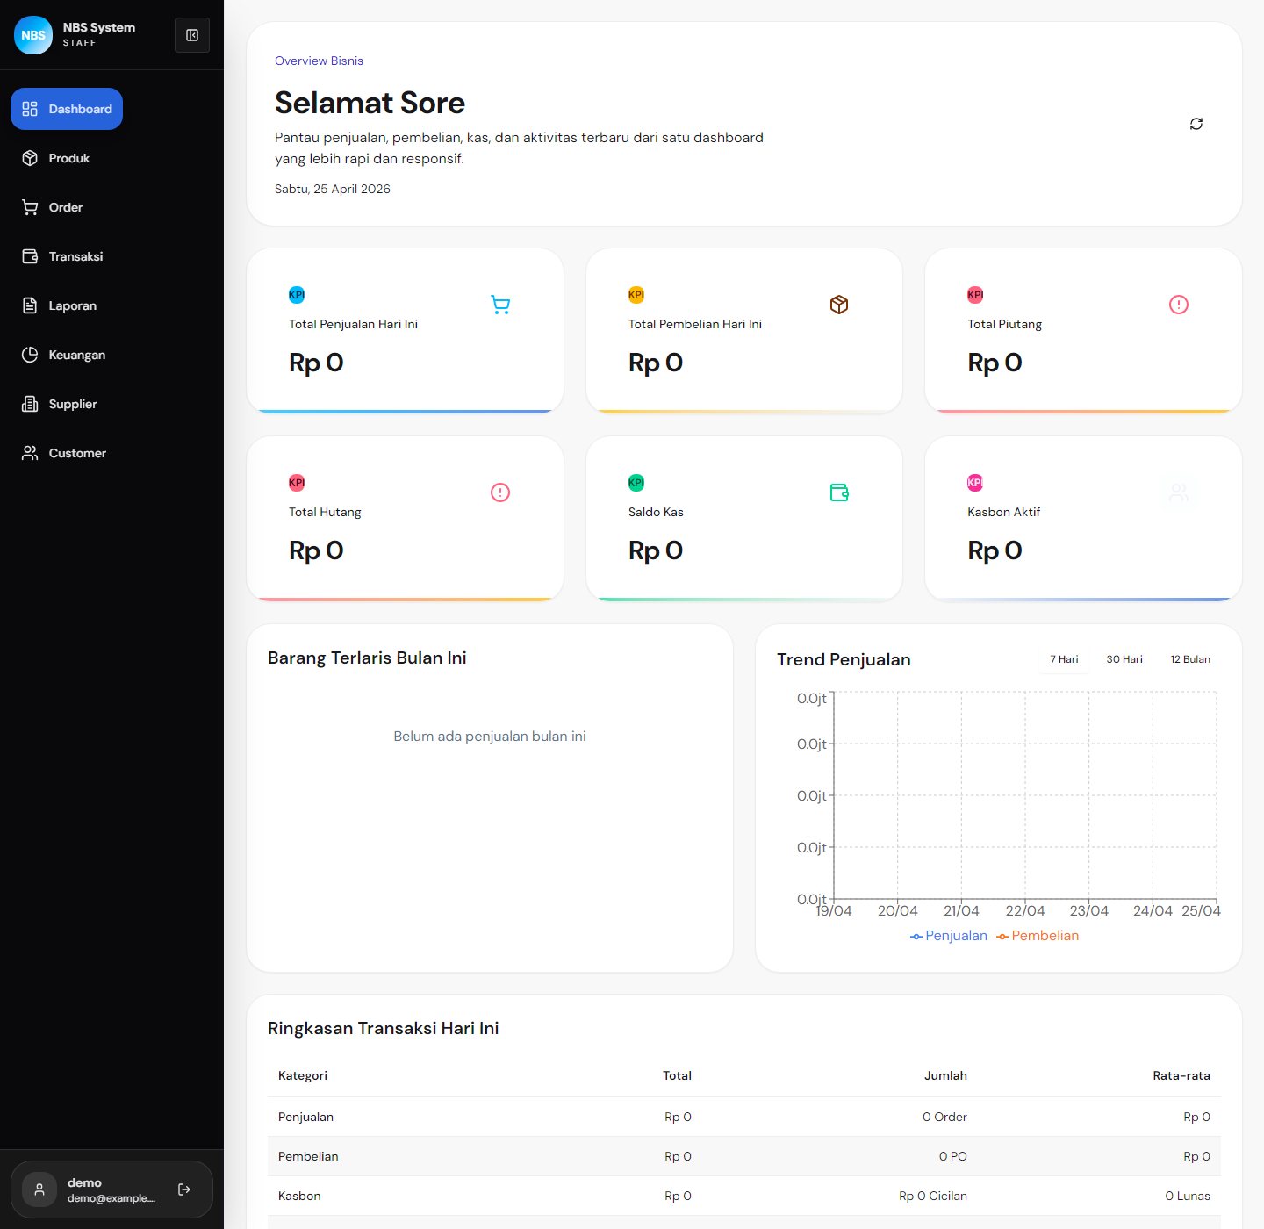Click the KPI badge on Total Piutang card
This screenshot has width=1264, height=1229.
(x=975, y=295)
